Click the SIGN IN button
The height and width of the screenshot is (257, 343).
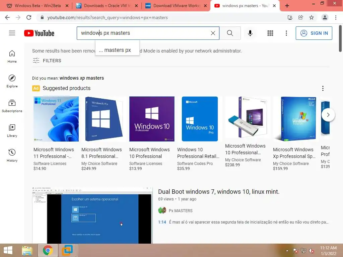(314, 33)
